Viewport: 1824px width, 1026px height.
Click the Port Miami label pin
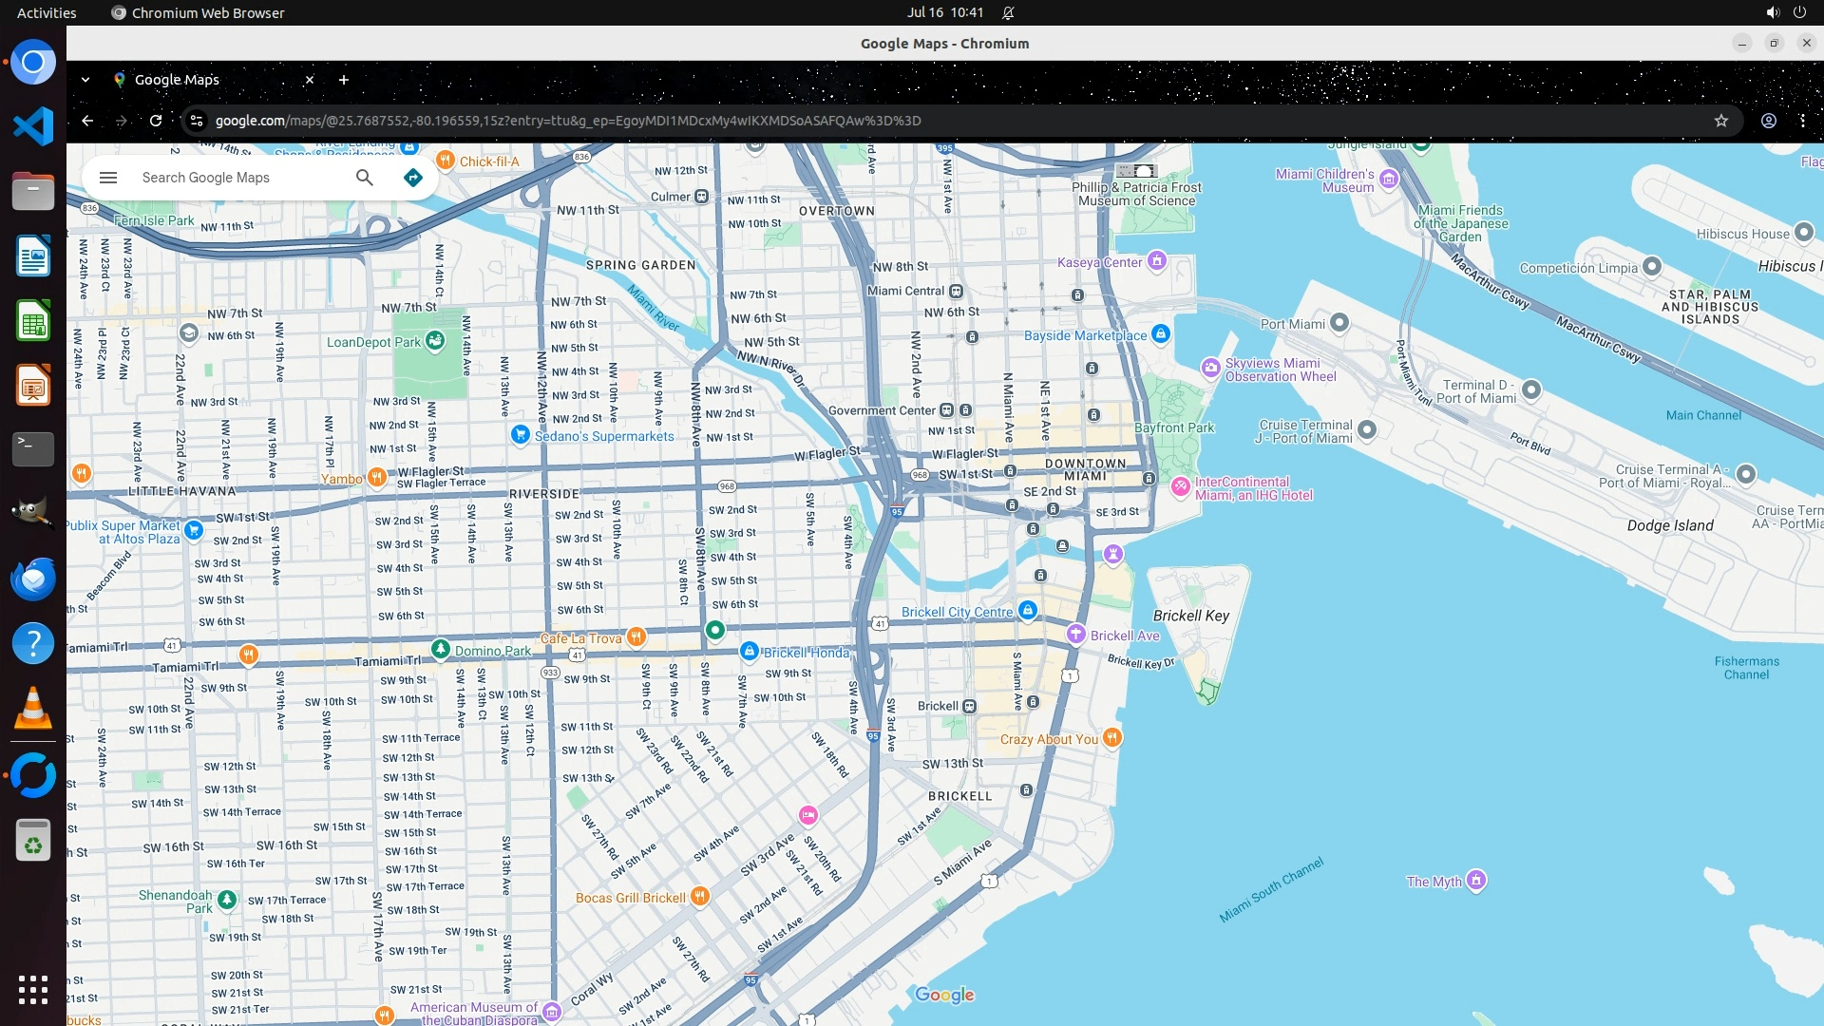pos(1339,323)
